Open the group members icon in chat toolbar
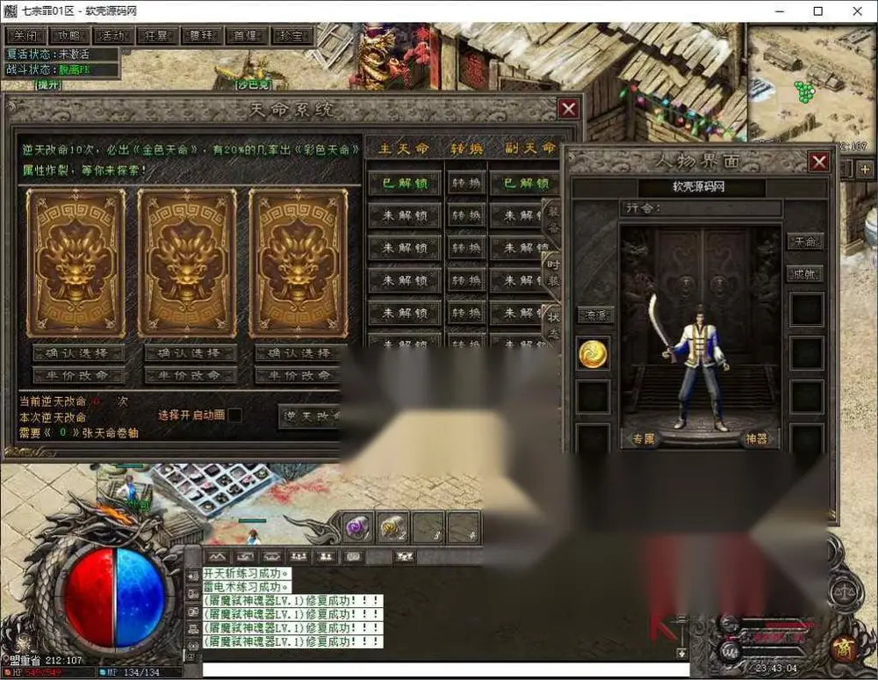Viewport: 878px width, 680px height. pyautogui.click(x=298, y=557)
